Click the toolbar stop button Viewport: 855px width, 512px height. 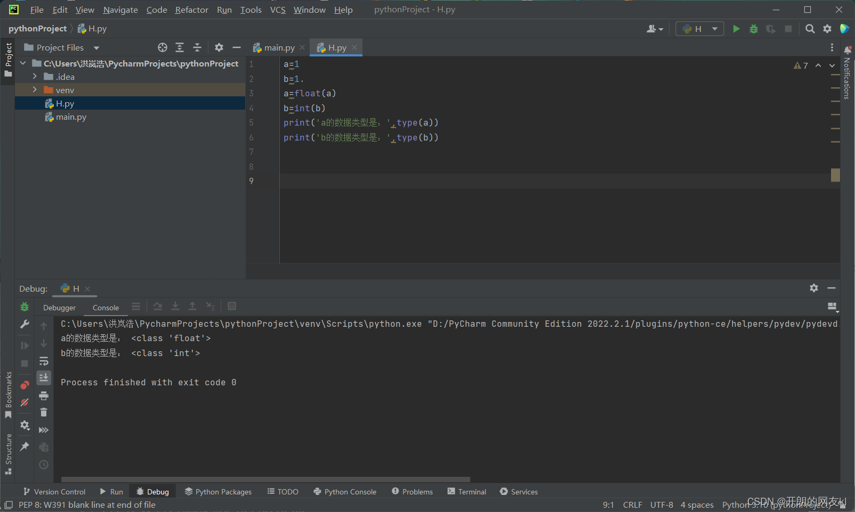pyautogui.click(x=788, y=29)
